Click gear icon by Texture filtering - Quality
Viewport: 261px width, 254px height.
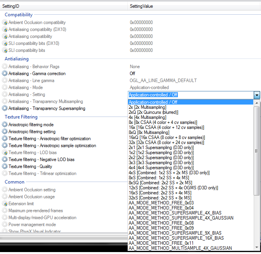coord(5,166)
